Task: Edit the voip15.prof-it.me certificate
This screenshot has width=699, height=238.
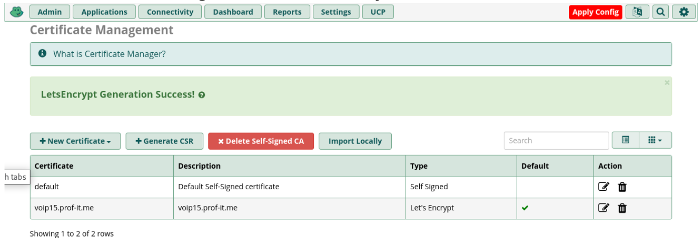Action: pos(604,208)
